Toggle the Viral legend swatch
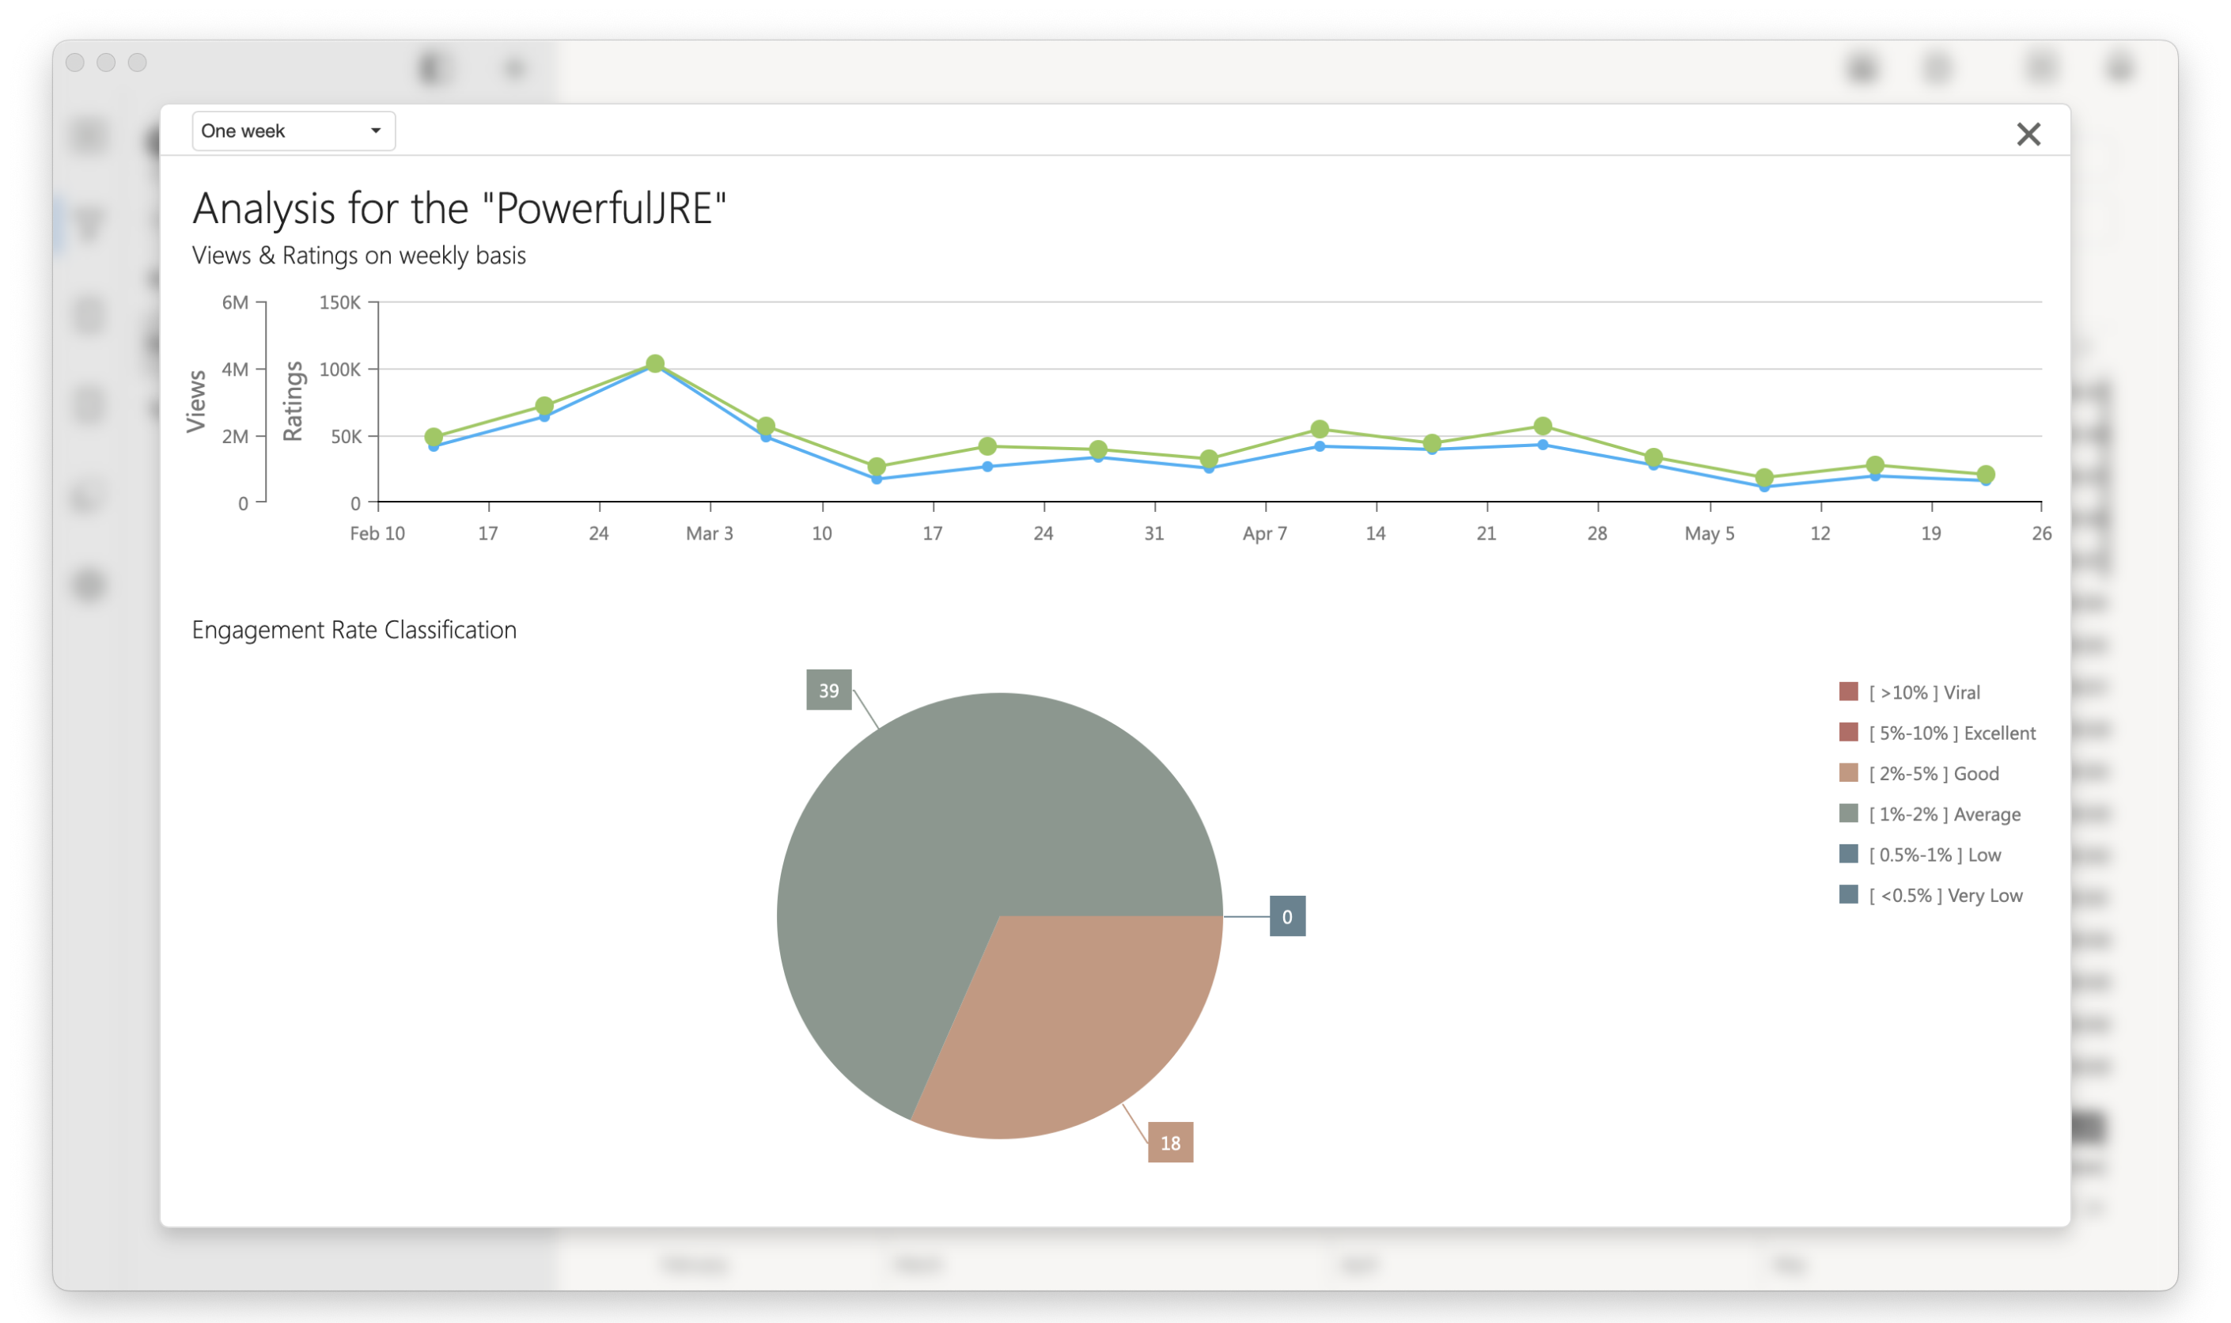The image size is (2231, 1323). [x=1849, y=692]
